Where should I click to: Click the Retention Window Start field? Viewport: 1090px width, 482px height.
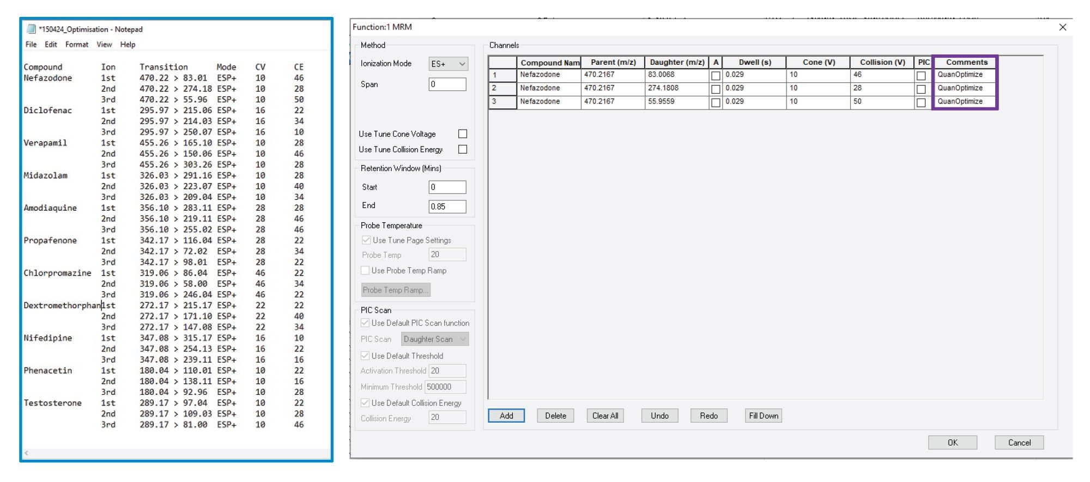tap(447, 187)
